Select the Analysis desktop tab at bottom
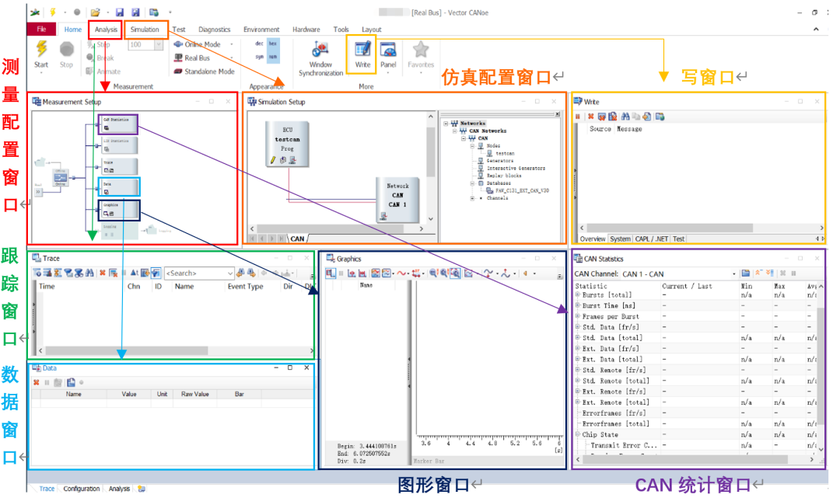 tap(119, 489)
